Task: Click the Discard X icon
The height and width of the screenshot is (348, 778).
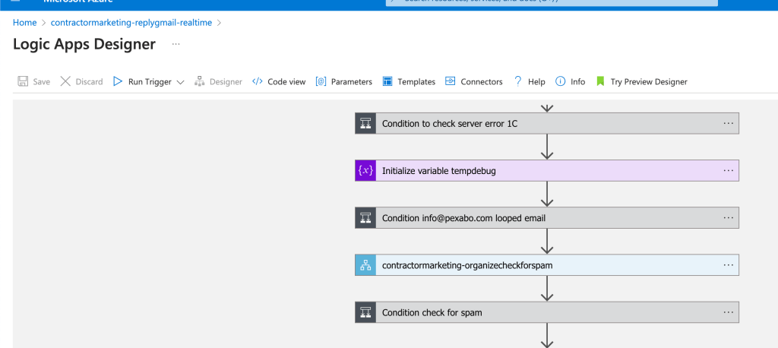Action: (x=65, y=81)
